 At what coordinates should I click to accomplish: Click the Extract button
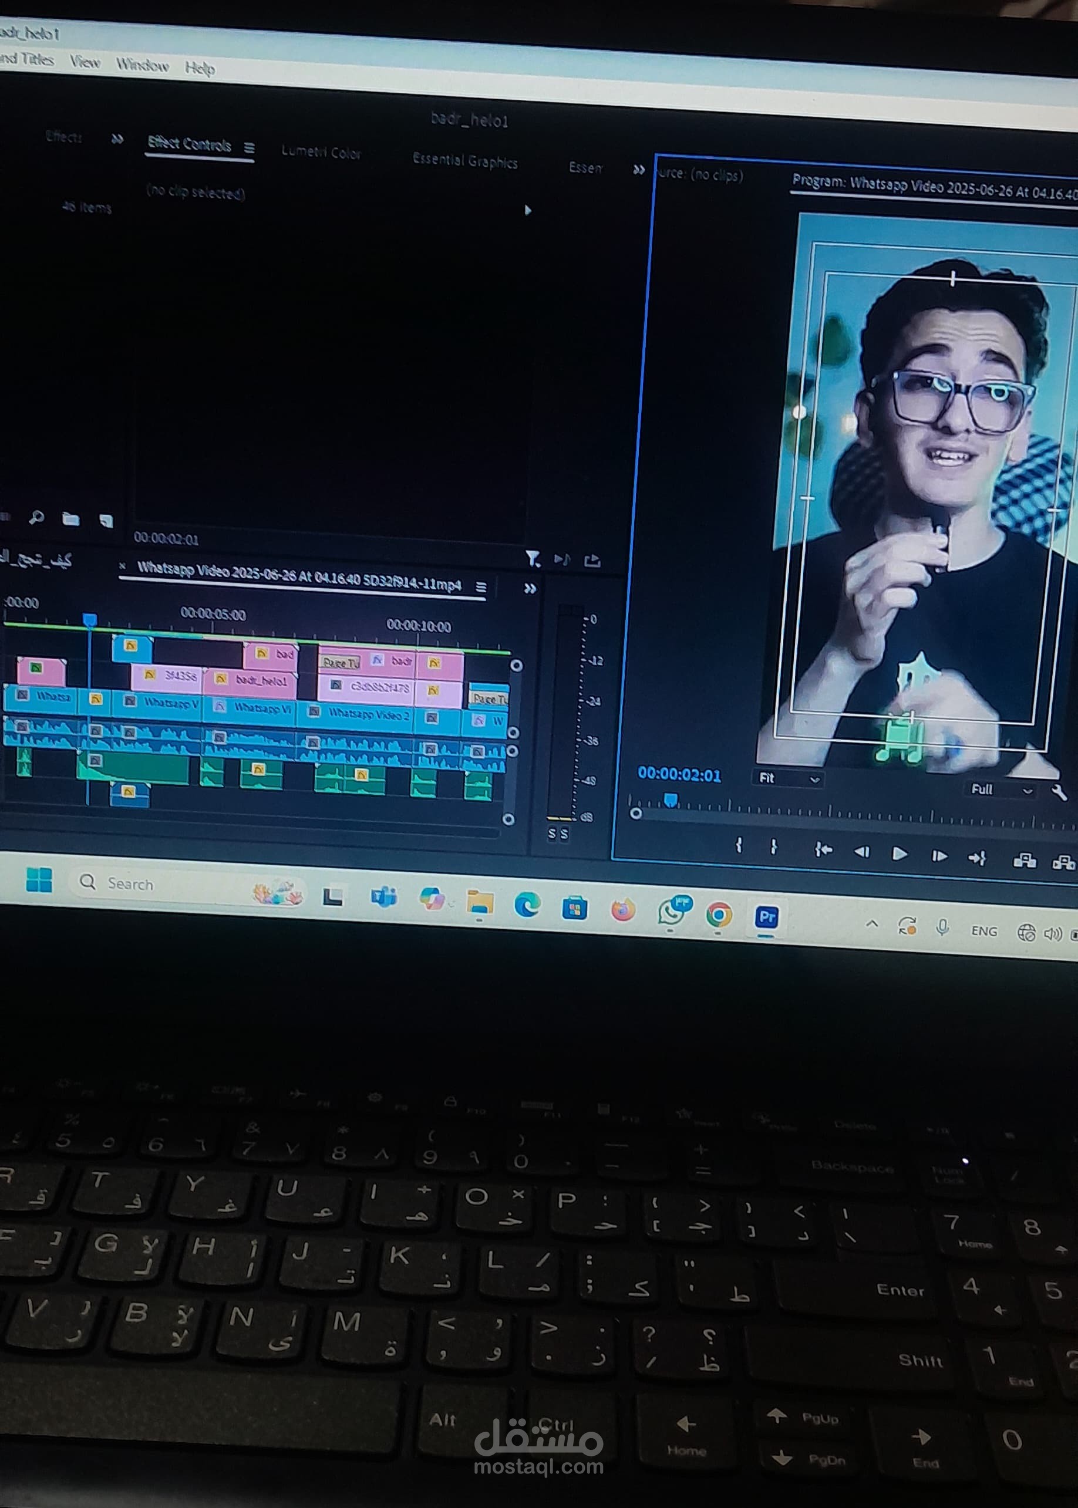(x=1063, y=862)
